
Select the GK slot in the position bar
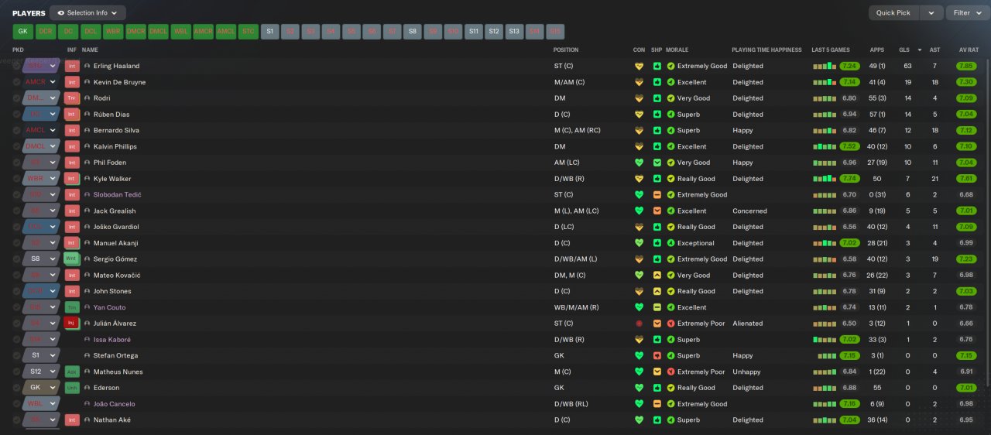tap(22, 32)
